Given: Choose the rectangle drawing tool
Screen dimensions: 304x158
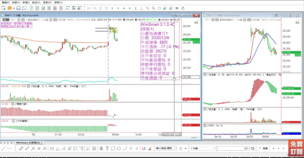Looking at the screenshot, I should (x=113, y=149).
